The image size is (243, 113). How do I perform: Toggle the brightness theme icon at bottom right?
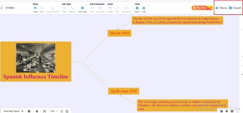(x=227, y=111)
